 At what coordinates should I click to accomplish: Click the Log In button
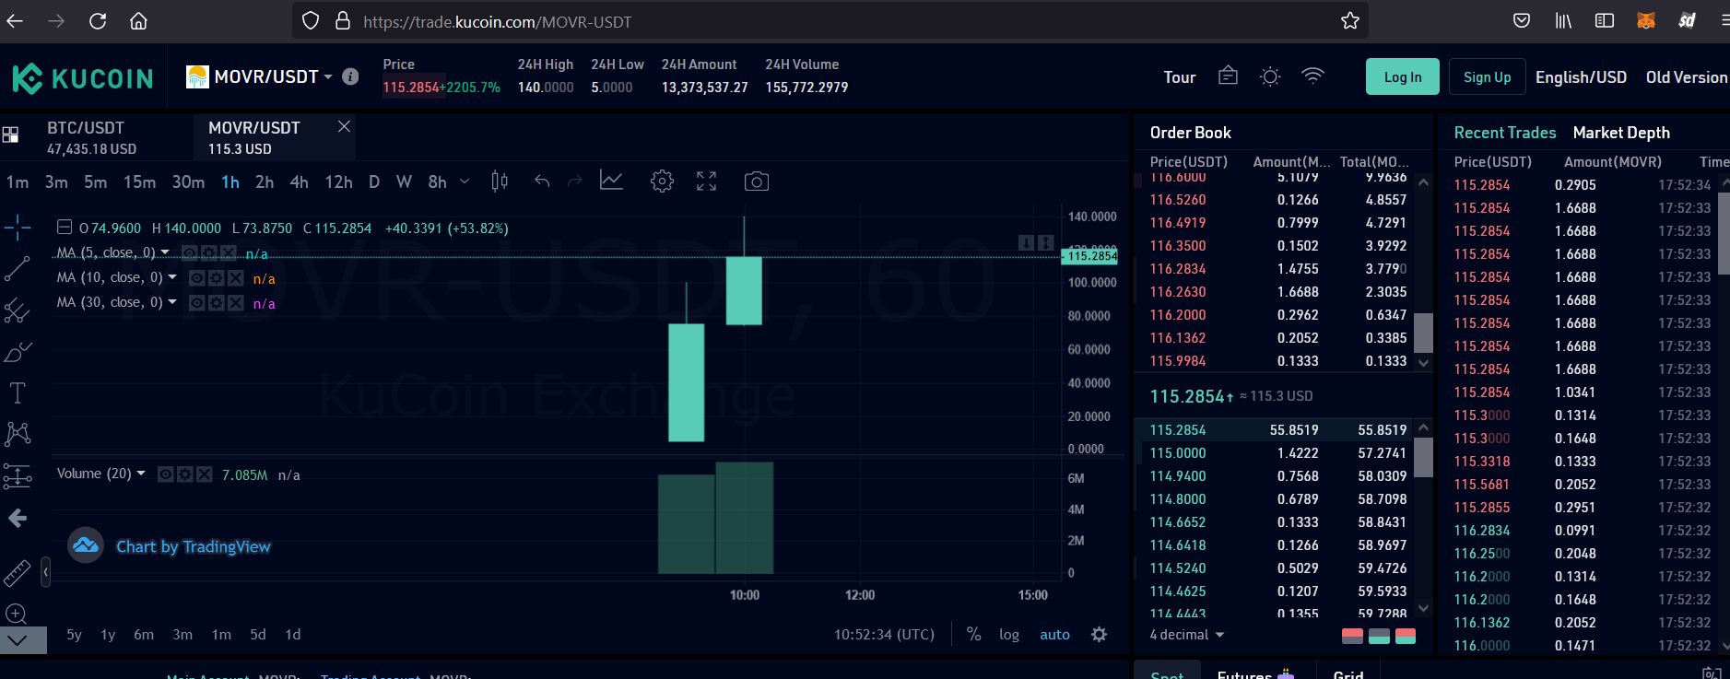click(1403, 77)
